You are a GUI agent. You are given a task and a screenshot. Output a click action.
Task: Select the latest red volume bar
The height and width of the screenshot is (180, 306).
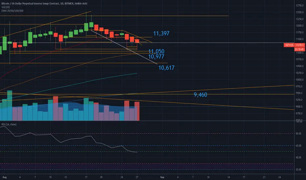[x=137, y=111]
